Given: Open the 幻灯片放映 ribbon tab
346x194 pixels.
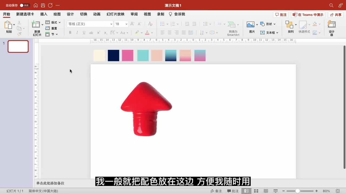Looking at the screenshot, I should point(115,14).
